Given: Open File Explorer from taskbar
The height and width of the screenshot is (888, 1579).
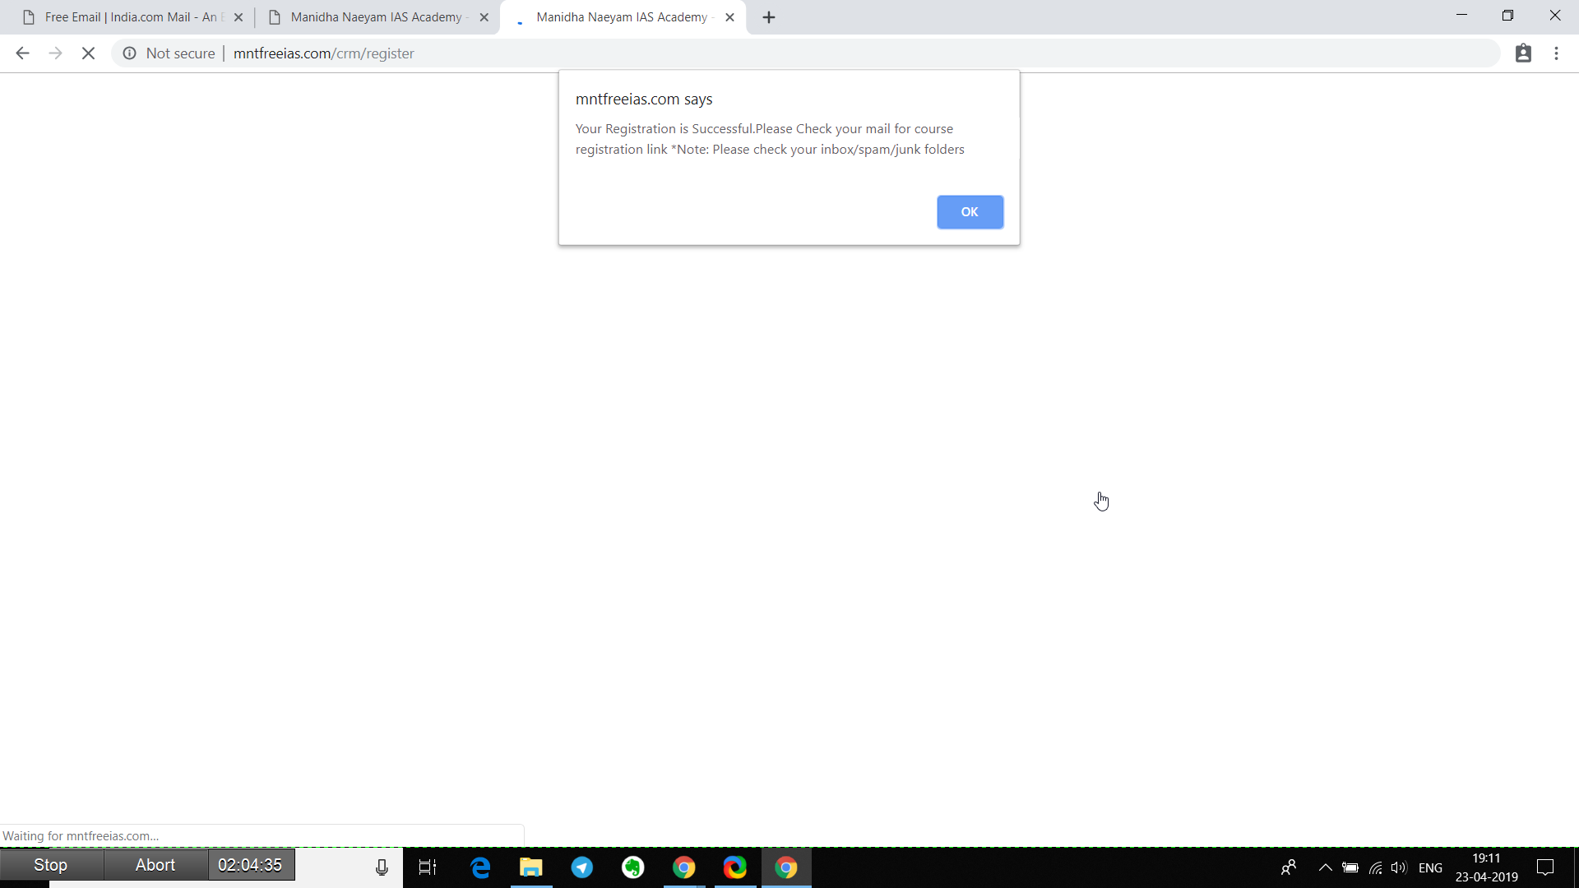Looking at the screenshot, I should tap(531, 867).
